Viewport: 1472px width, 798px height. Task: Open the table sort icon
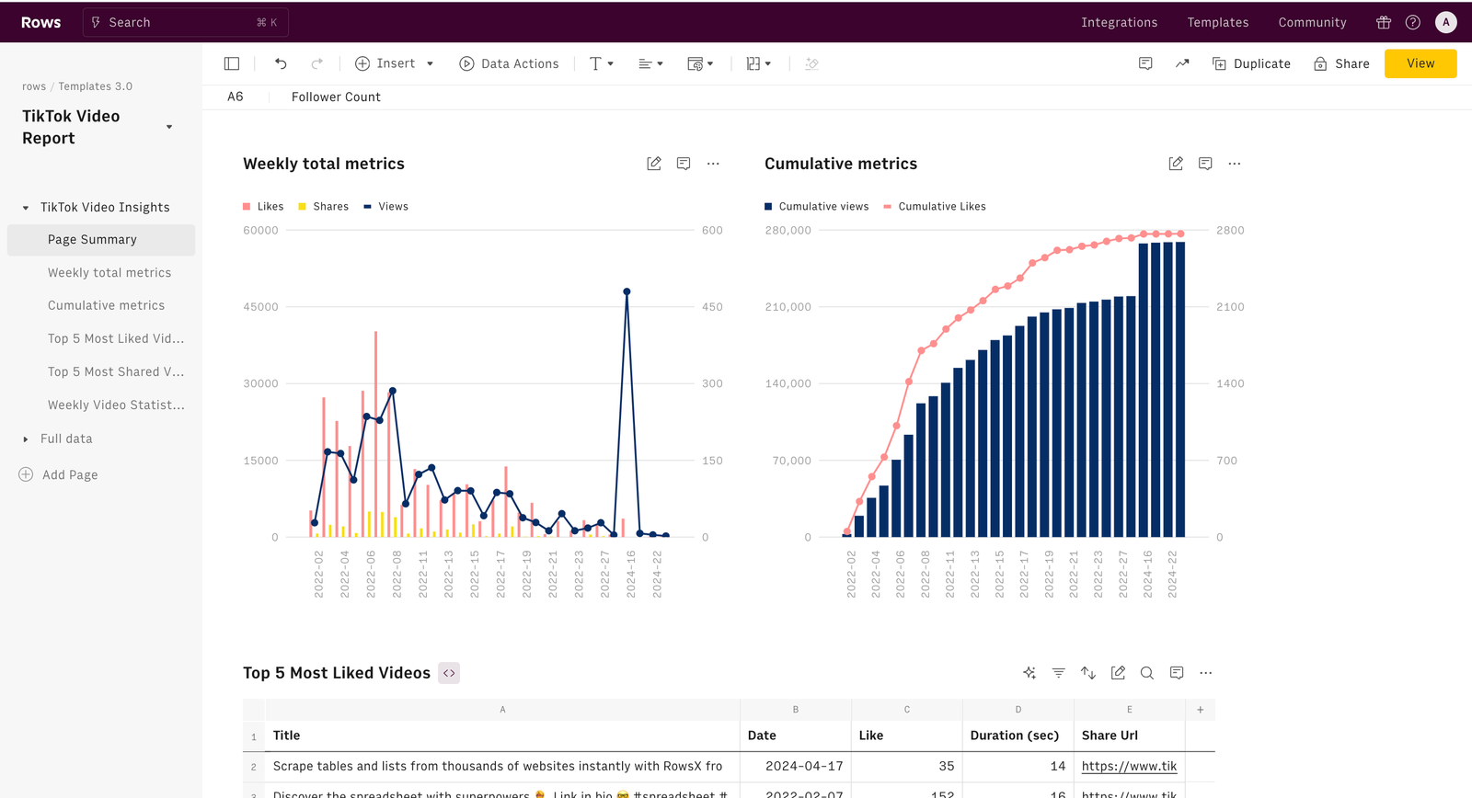[1088, 673]
